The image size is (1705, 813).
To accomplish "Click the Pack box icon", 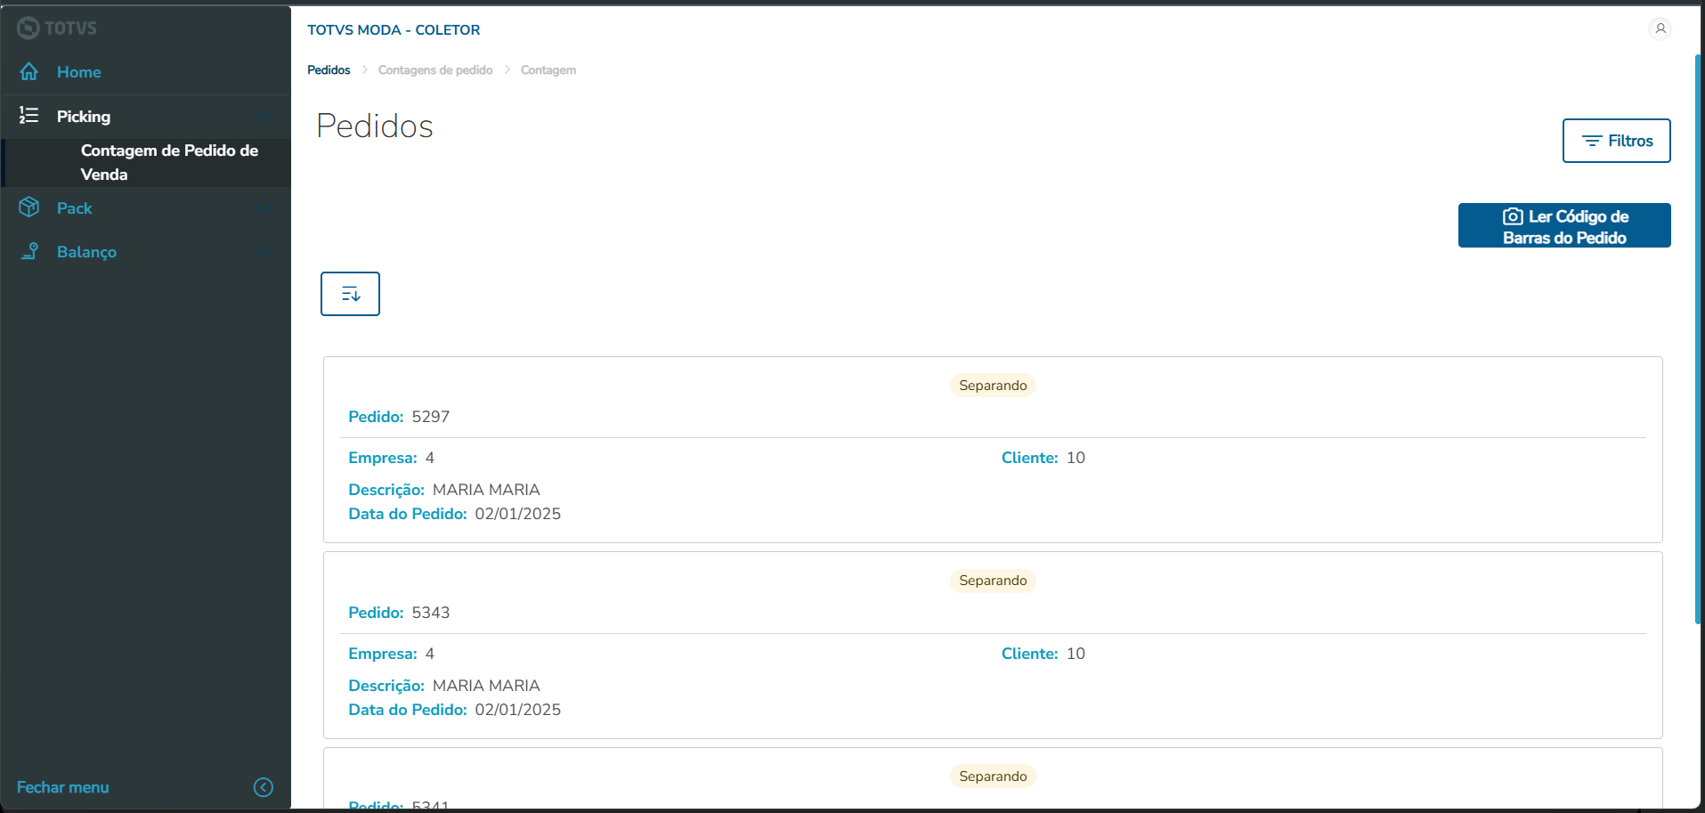I will (29, 207).
